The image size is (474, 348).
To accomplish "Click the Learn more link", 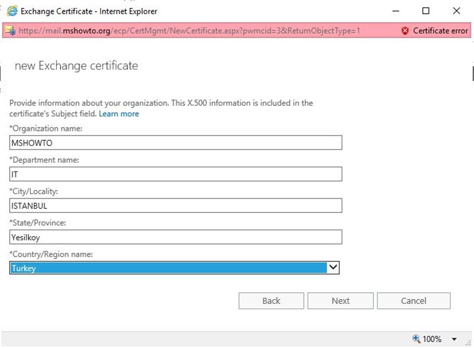I will (118, 114).
